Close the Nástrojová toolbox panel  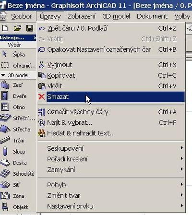coord(35,38)
